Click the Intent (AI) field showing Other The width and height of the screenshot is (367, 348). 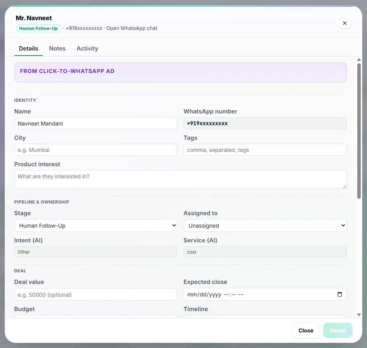click(96, 252)
